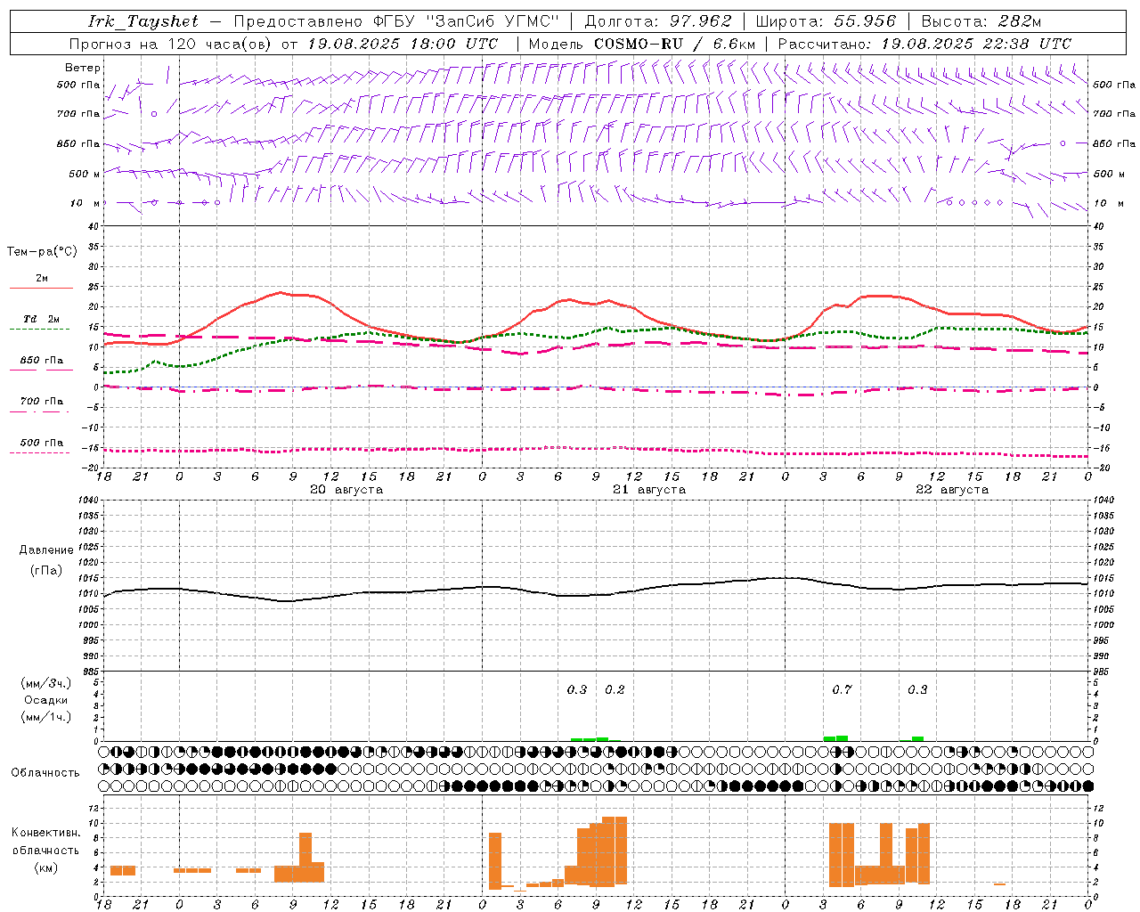This screenshot has width=1140, height=912.
Task: Click the Облачность cloud cover label
Action: [x=45, y=772]
